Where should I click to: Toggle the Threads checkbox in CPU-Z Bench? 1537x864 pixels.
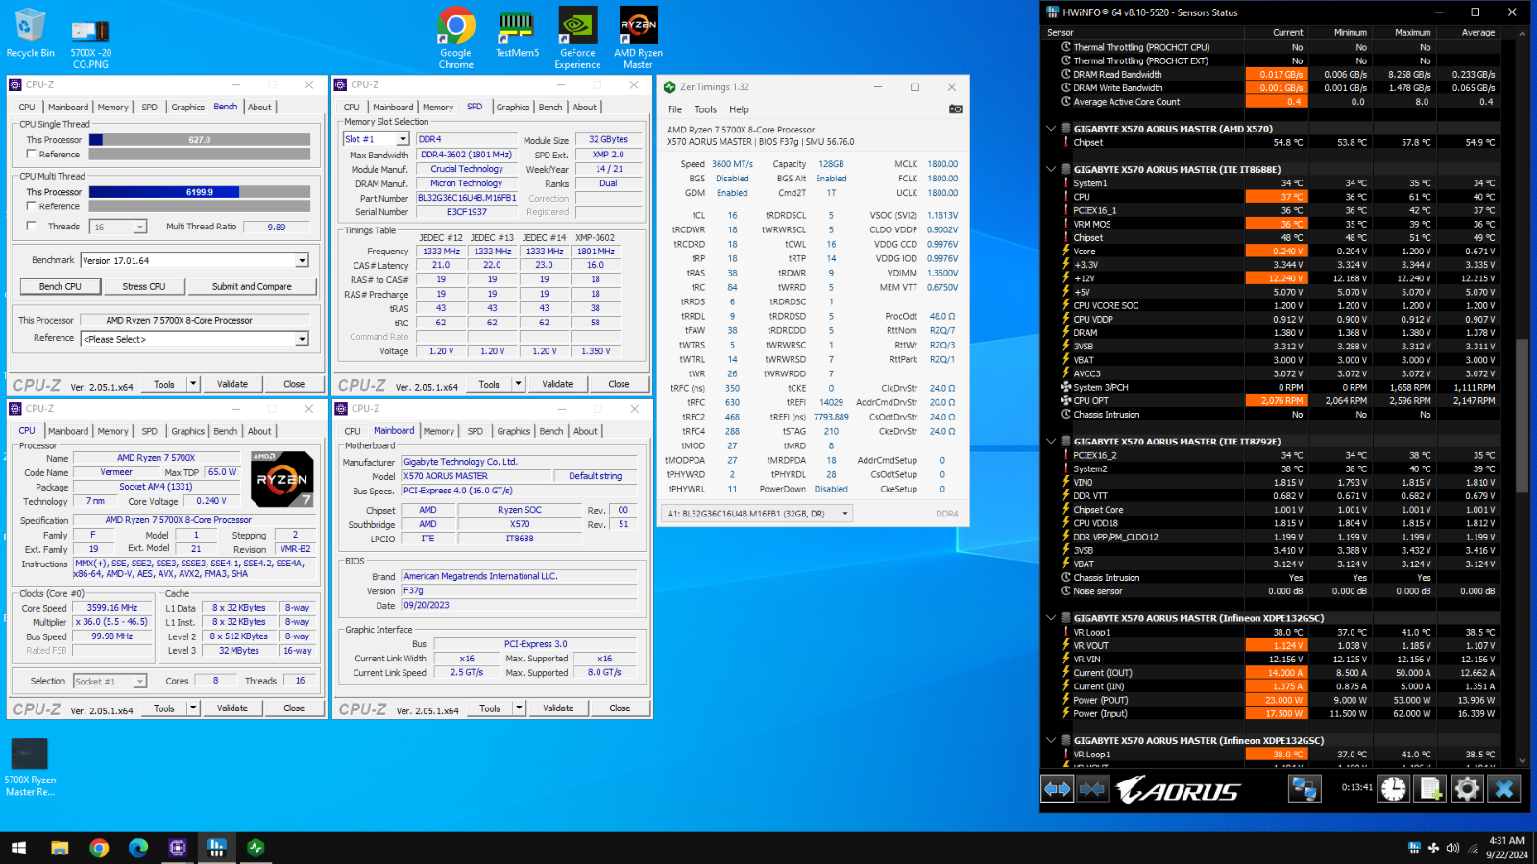click(x=32, y=227)
